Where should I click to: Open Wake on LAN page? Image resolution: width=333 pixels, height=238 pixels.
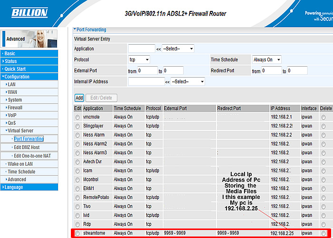point(29,164)
